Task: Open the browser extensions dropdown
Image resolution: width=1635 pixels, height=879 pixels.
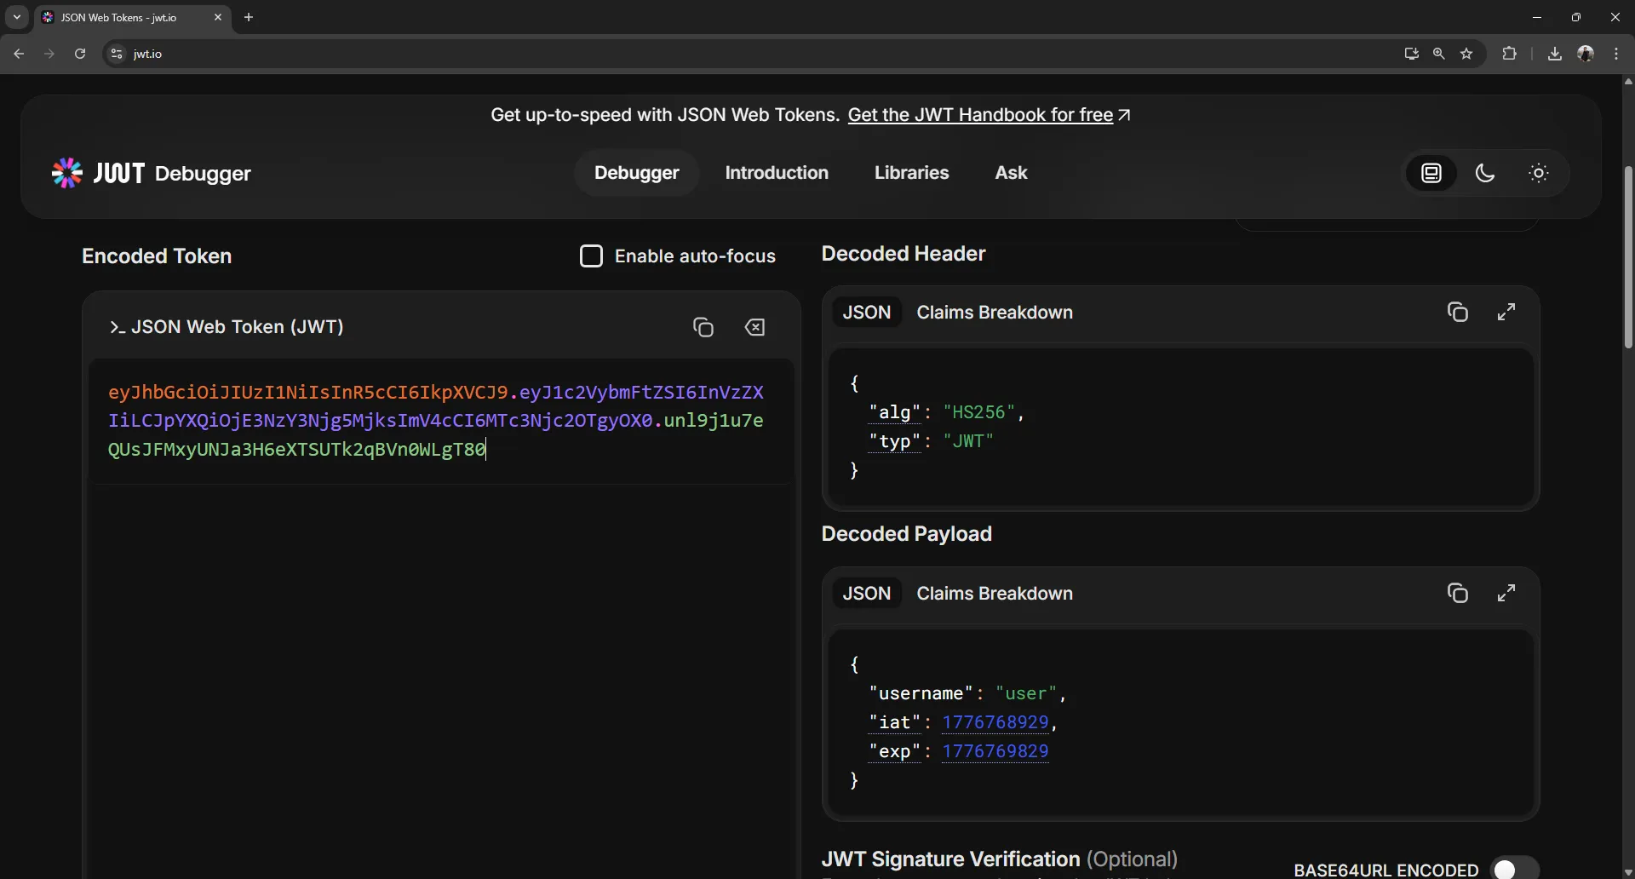Action: pyautogui.click(x=1509, y=54)
